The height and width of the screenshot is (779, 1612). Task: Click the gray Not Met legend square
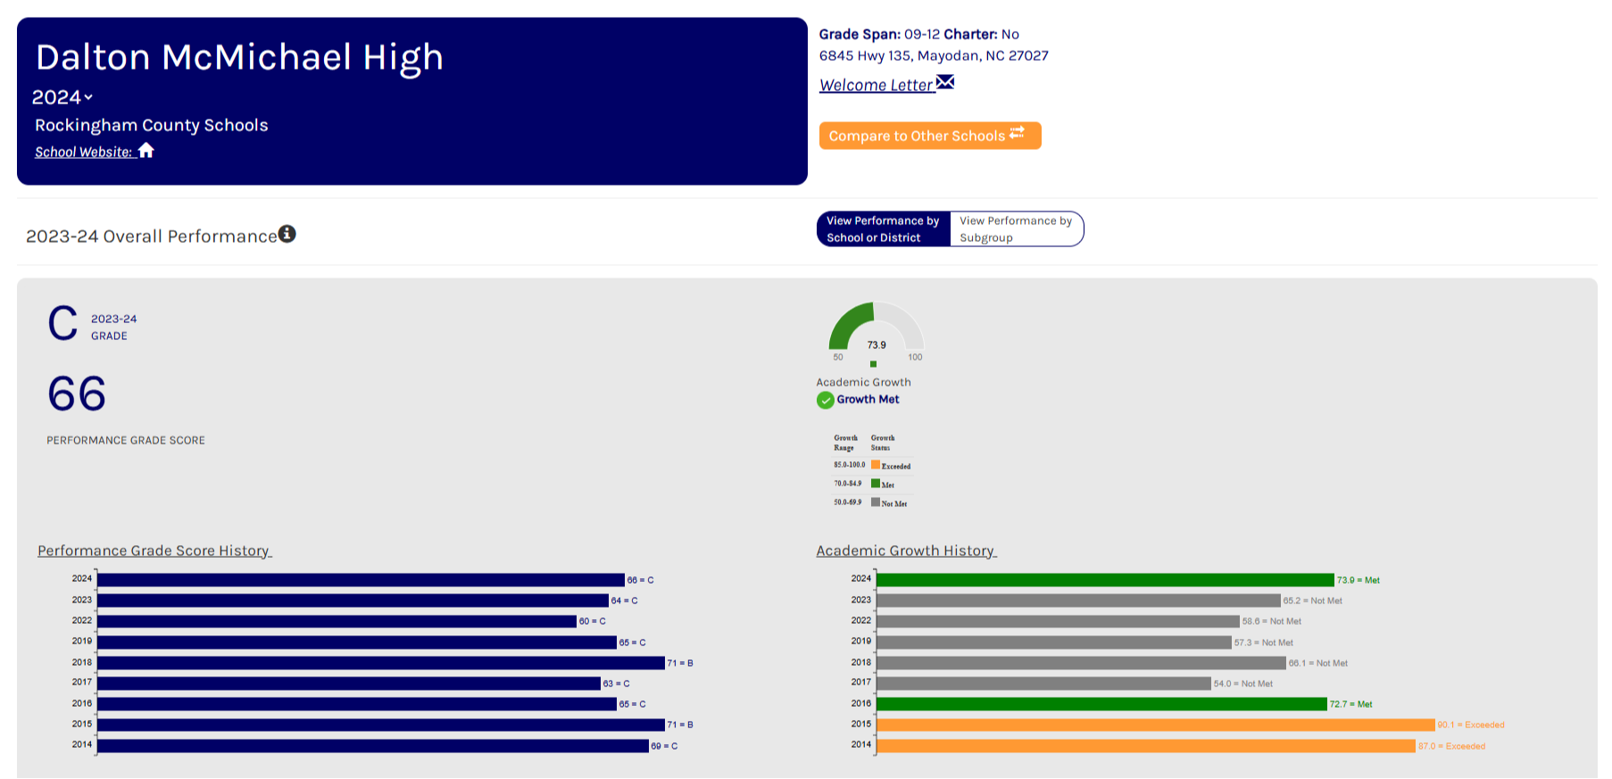876,502
